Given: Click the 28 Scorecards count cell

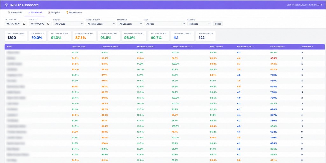Looking at the screenshot, I should [x=302, y=53].
